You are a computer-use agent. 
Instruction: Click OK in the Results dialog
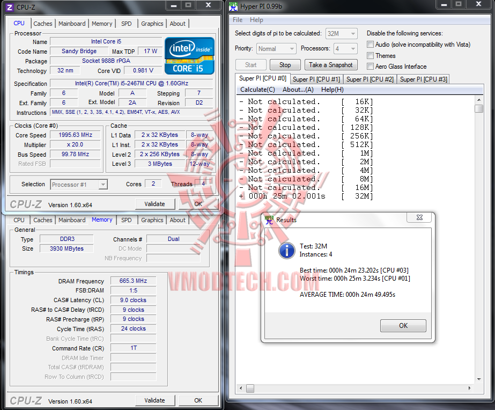click(x=403, y=325)
